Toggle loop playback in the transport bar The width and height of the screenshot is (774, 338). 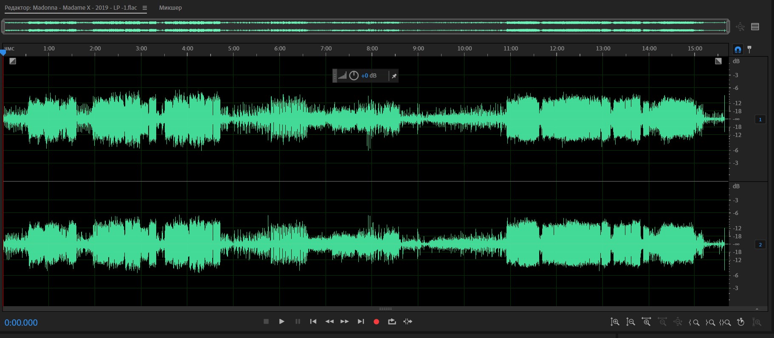coord(392,321)
